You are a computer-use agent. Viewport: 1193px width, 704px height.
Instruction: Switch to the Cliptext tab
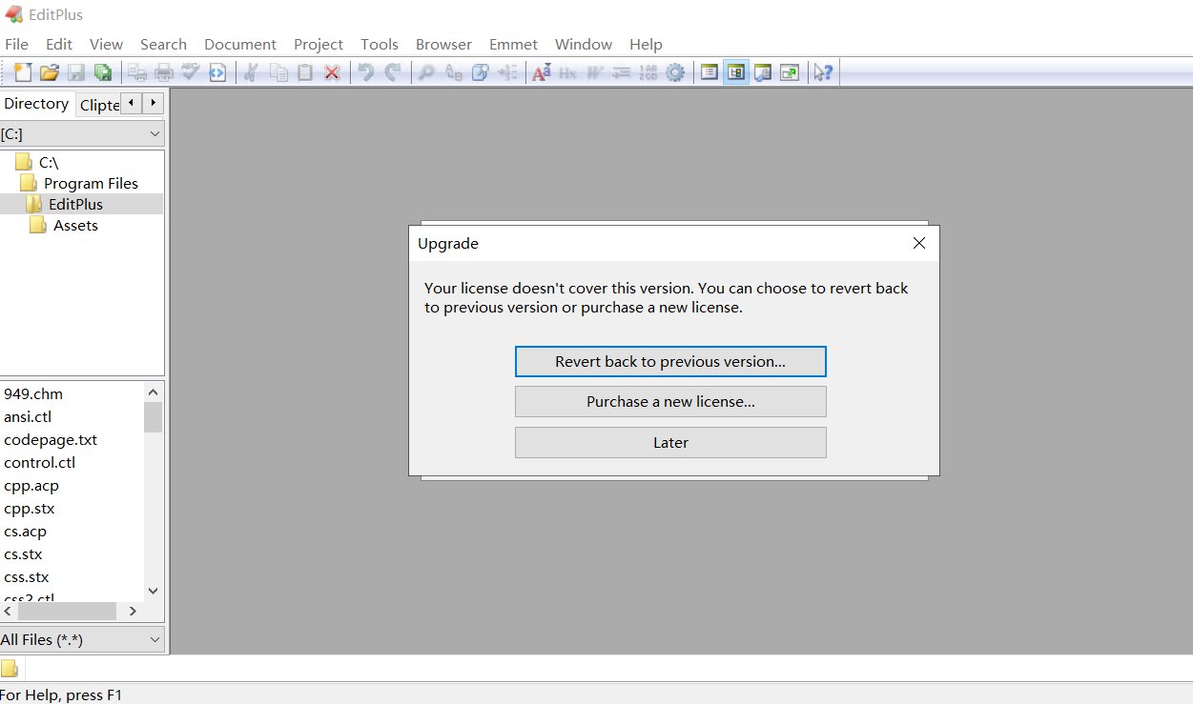(99, 106)
